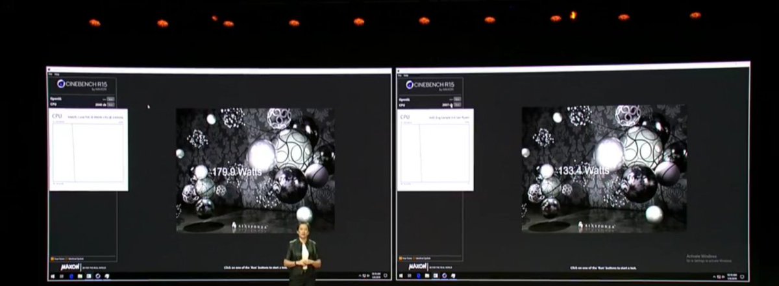Click Run-buttons hint text in left window
779x286 pixels.
[254, 267]
